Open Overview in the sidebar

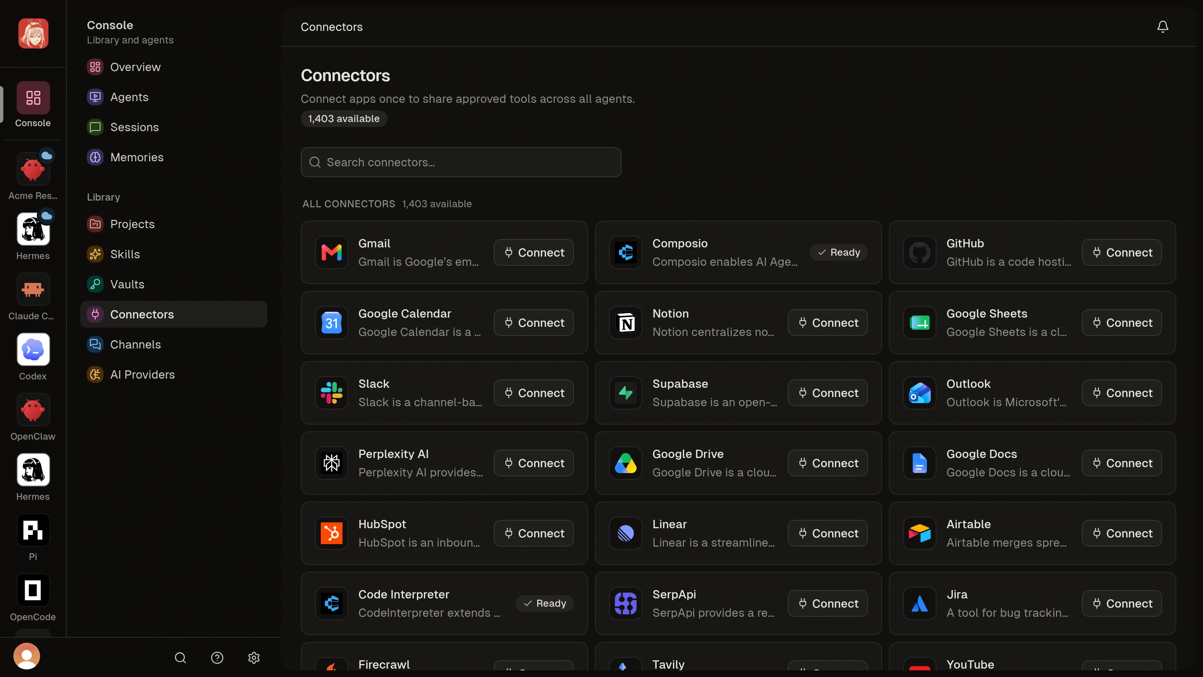[173, 67]
